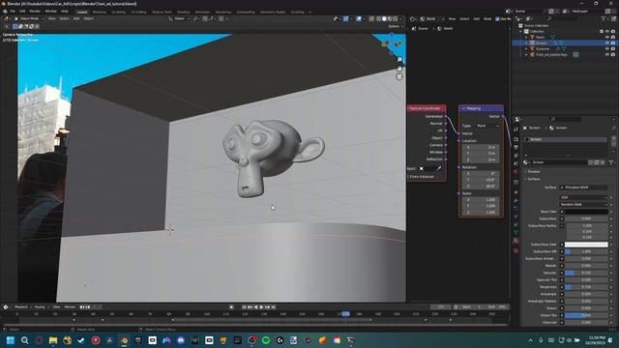Open the Mapping Type Point dropdown

coord(487,126)
